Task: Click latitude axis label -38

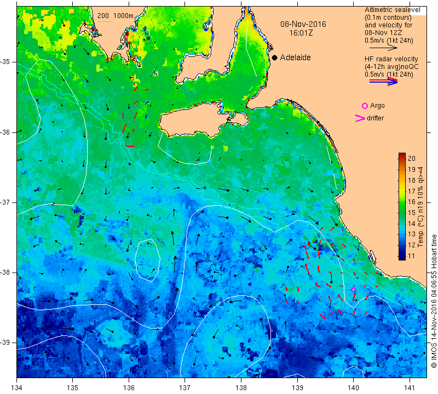Action: coord(5,273)
